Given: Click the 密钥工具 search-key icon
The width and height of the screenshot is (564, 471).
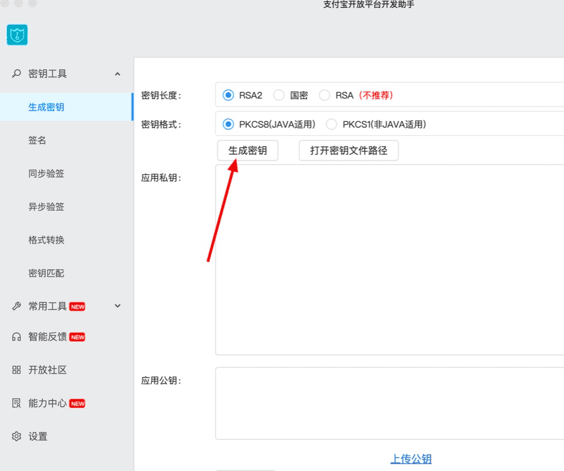Looking at the screenshot, I should [16, 74].
